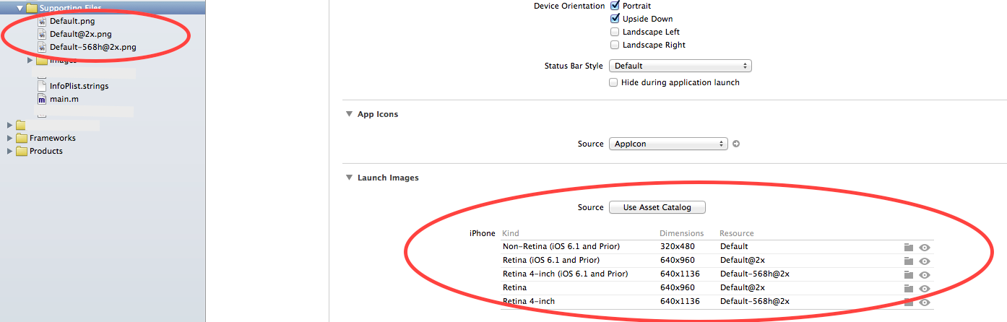Expand the Frameworks folder

(9, 138)
